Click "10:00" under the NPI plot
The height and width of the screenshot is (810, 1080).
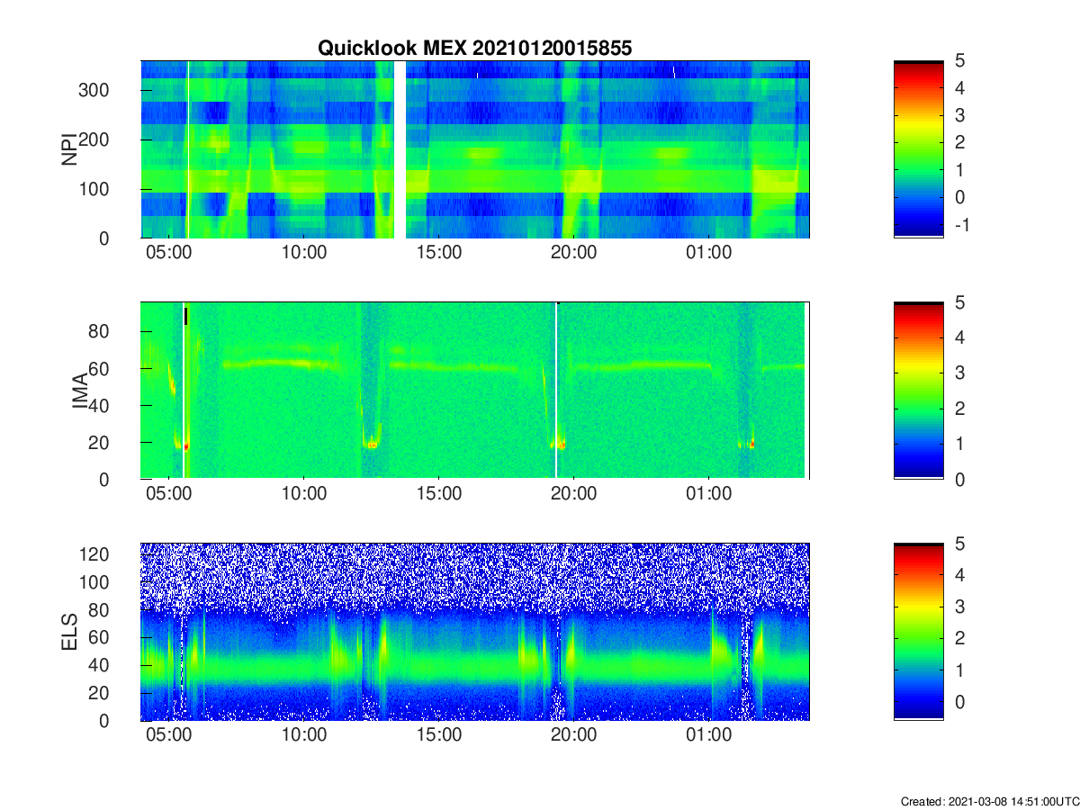pos(304,253)
